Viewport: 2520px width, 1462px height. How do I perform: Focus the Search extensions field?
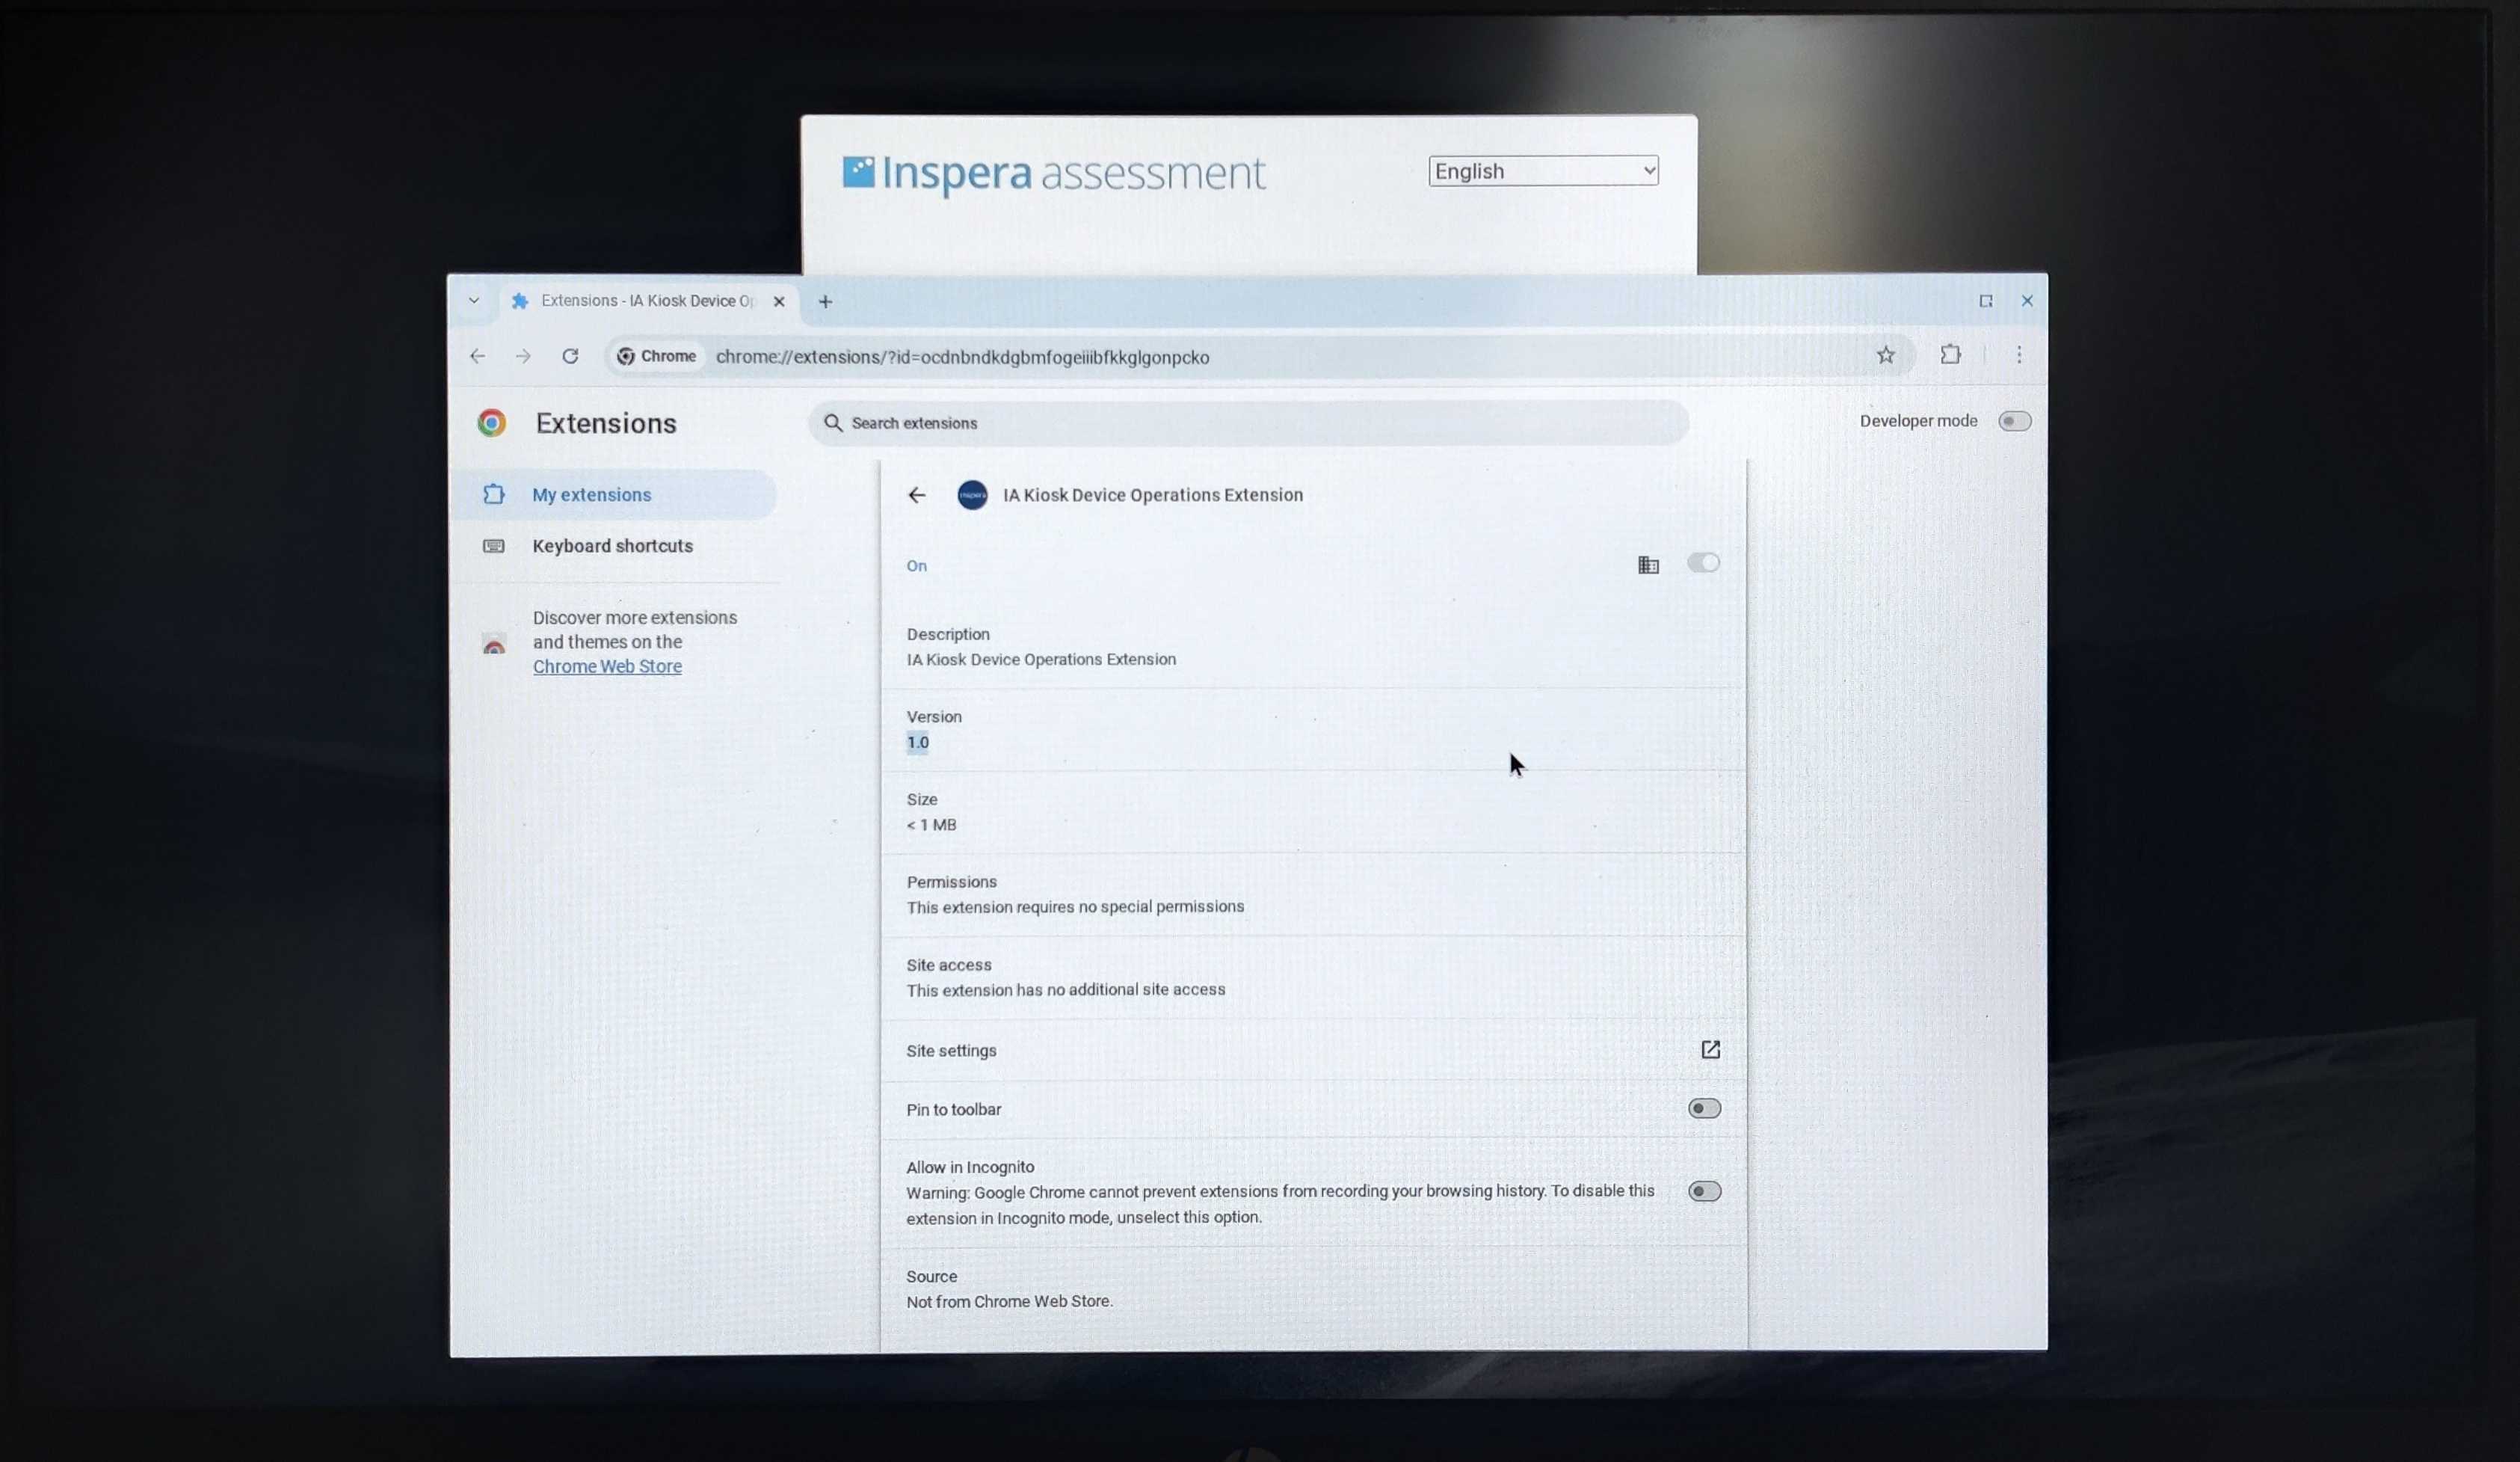(1248, 423)
